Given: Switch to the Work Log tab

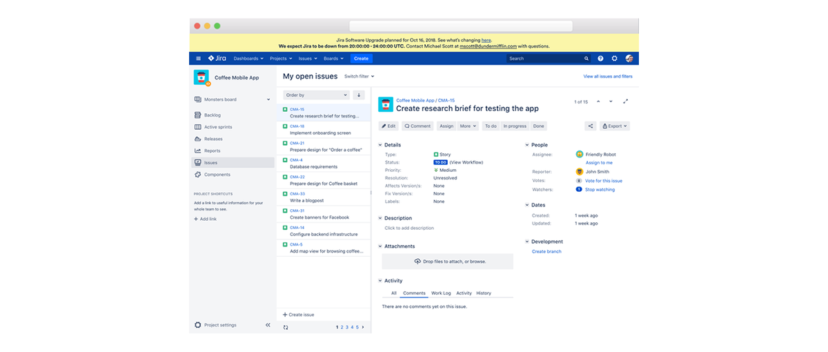Looking at the screenshot, I should coord(441,293).
